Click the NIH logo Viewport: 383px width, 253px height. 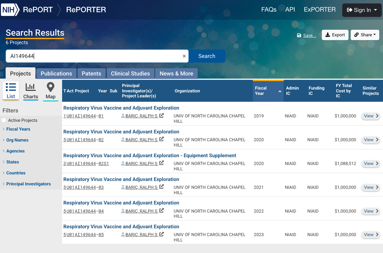click(10, 10)
